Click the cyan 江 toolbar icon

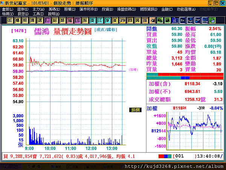(100, 20)
